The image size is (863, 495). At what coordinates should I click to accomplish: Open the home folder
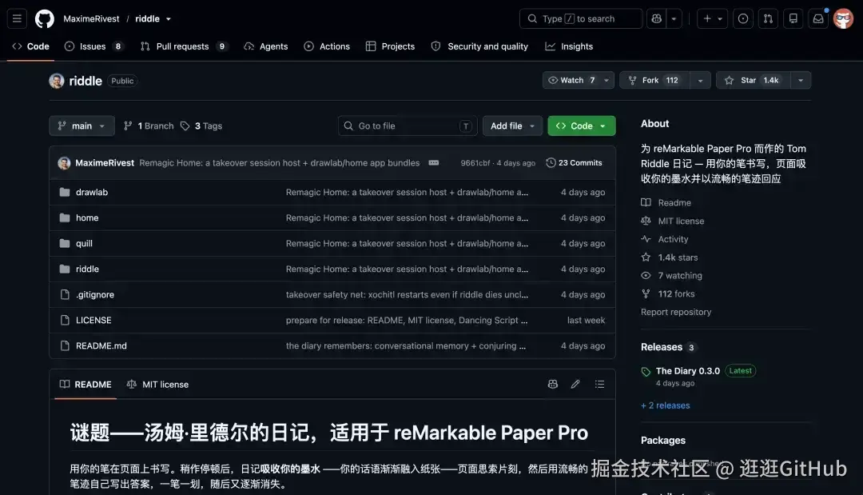pyautogui.click(x=87, y=218)
